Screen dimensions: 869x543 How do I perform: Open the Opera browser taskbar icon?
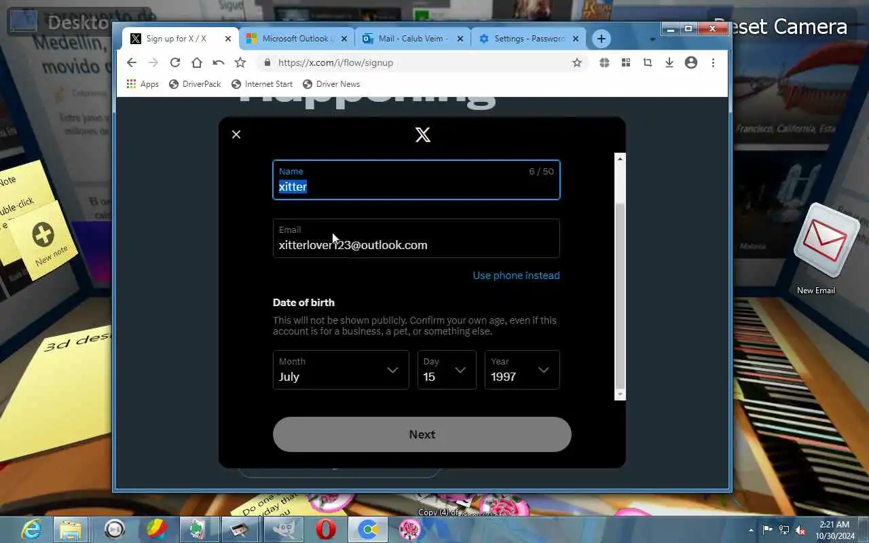coord(326,529)
